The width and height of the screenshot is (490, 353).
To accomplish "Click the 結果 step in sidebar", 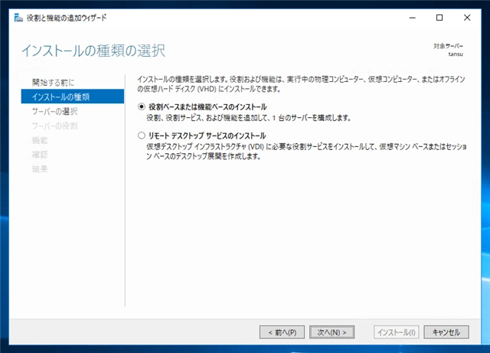I will click(40, 168).
